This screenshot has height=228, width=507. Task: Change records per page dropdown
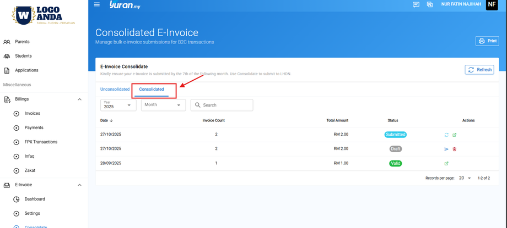pos(465,178)
